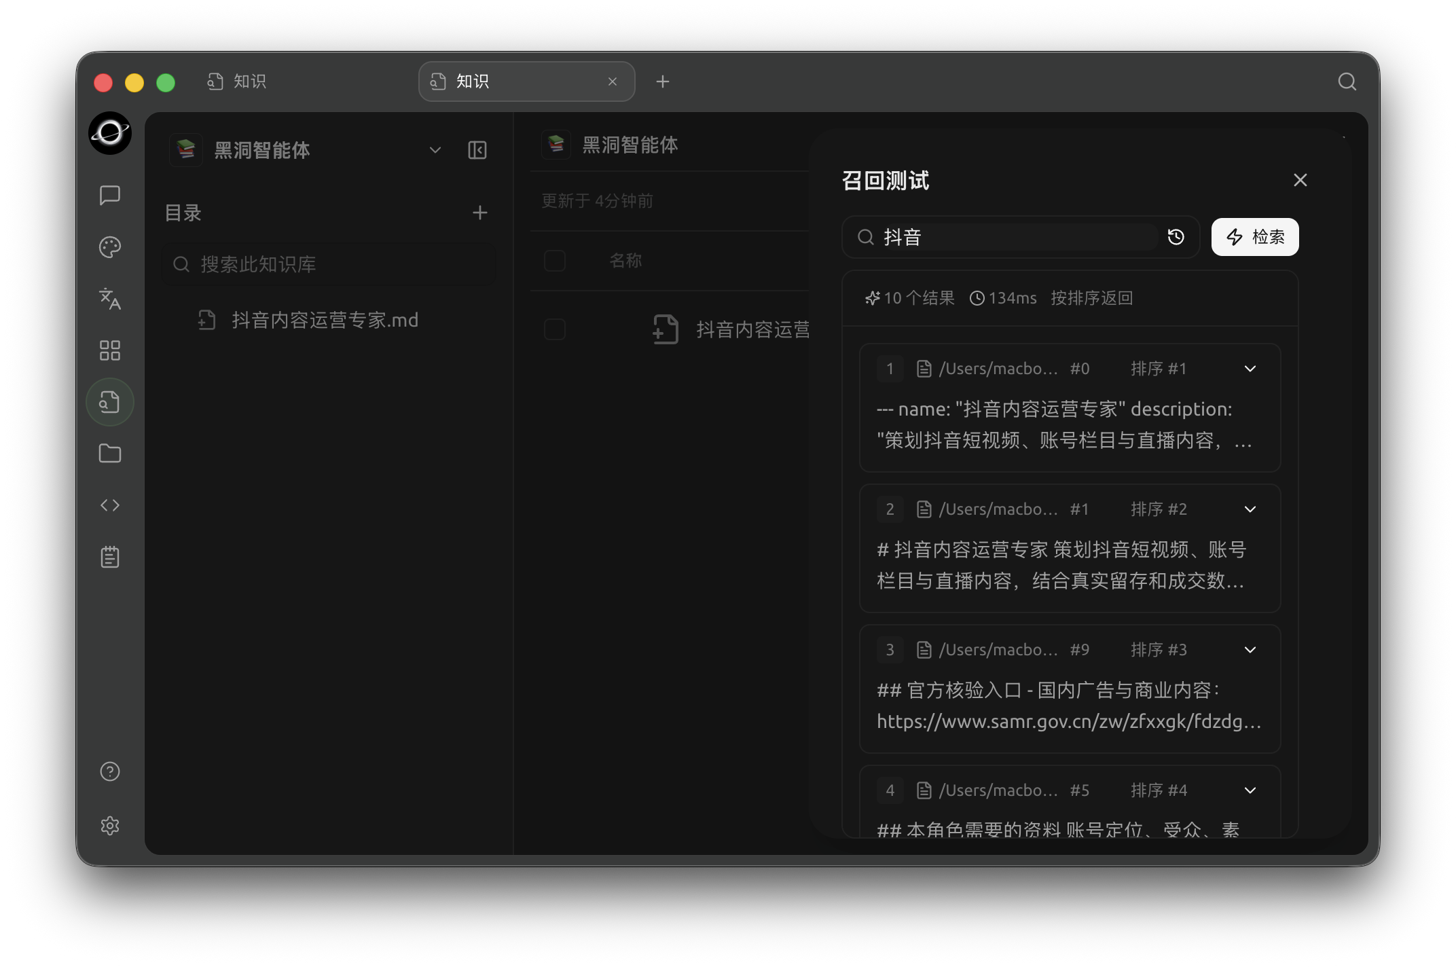The height and width of the screenshot is (967, 1456).
Task: Close the active 知识 tab
Action: tap(613, 81)
